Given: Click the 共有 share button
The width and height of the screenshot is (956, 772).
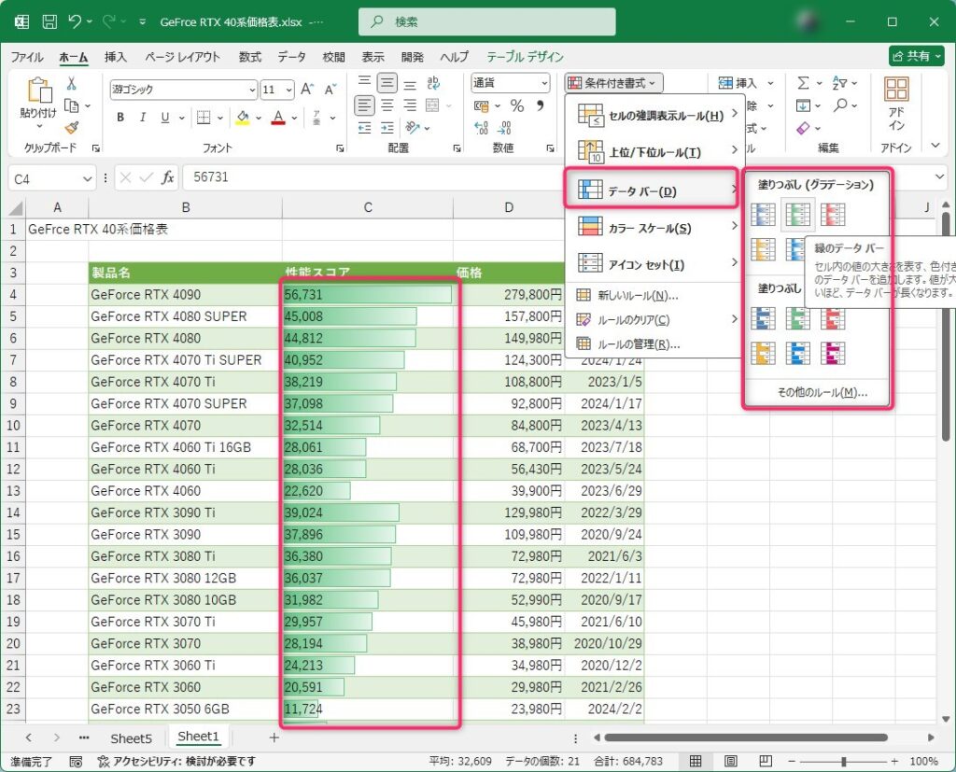Looking at the screenshot, I should [915, 56].
